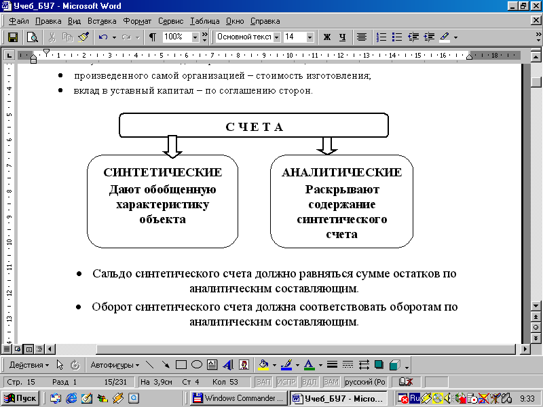Insert WordArt object
The width and height of the screenshot is (543, 407).
point(228,365)
